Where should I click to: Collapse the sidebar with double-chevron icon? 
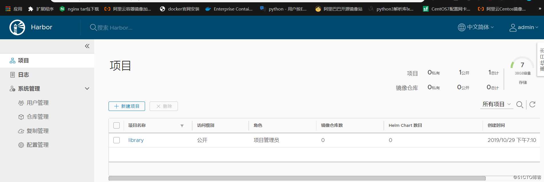click(87, 46)
